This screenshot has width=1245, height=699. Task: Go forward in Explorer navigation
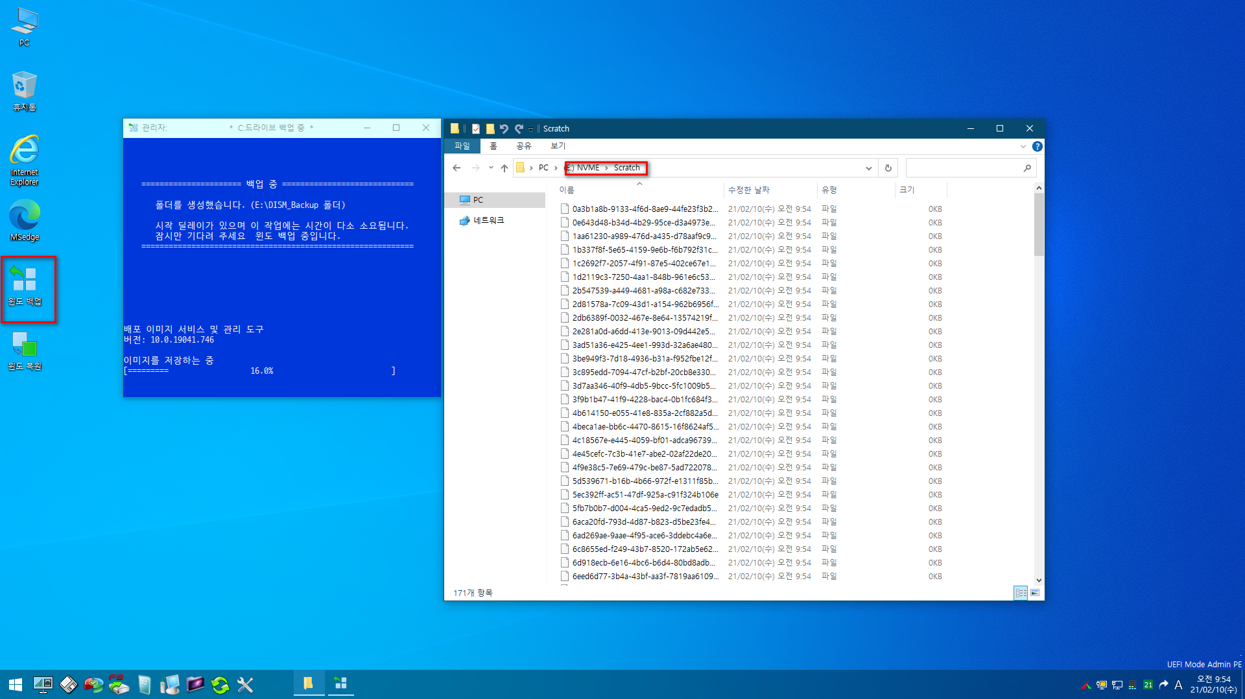[476, 168]
